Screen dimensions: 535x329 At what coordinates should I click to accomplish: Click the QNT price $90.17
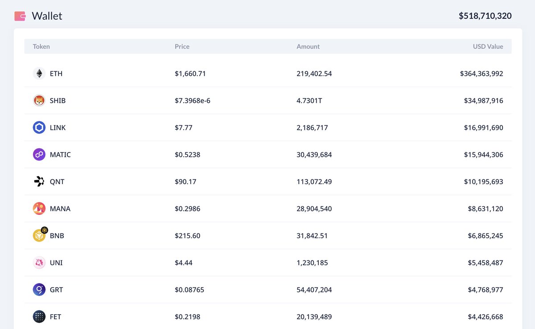(185, 182)
